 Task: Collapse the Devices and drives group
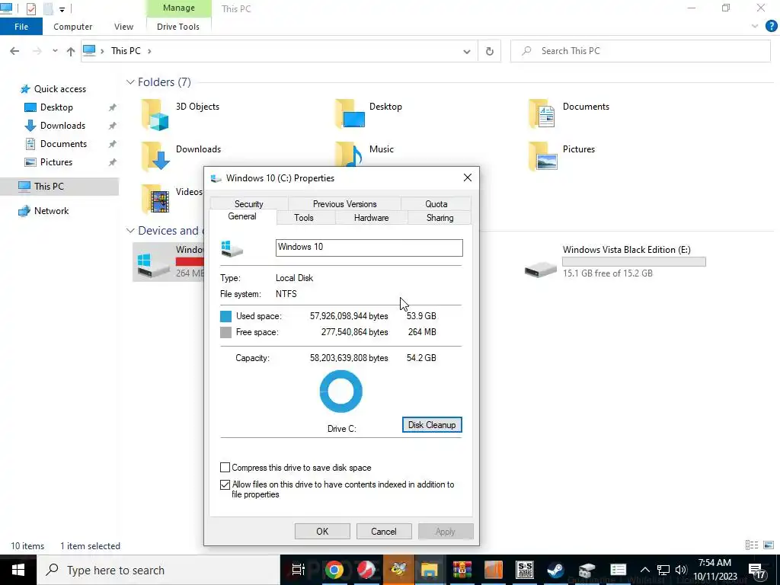pos(130,231)
